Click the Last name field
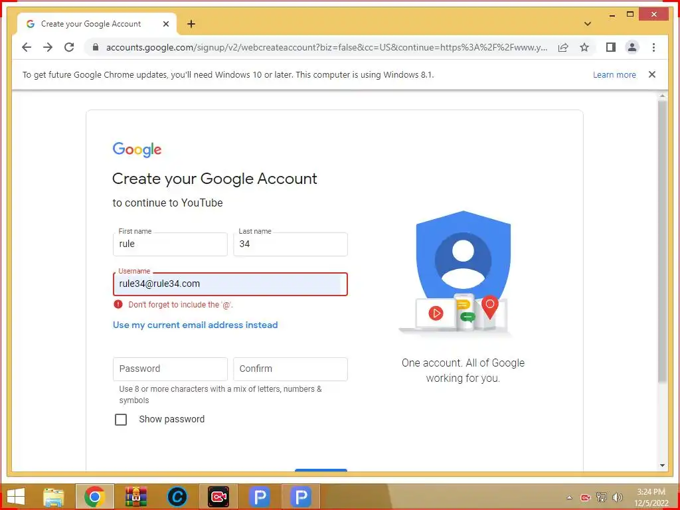This screenshot has width=680, height=510. pyautogui.click(x=290, y=244)
